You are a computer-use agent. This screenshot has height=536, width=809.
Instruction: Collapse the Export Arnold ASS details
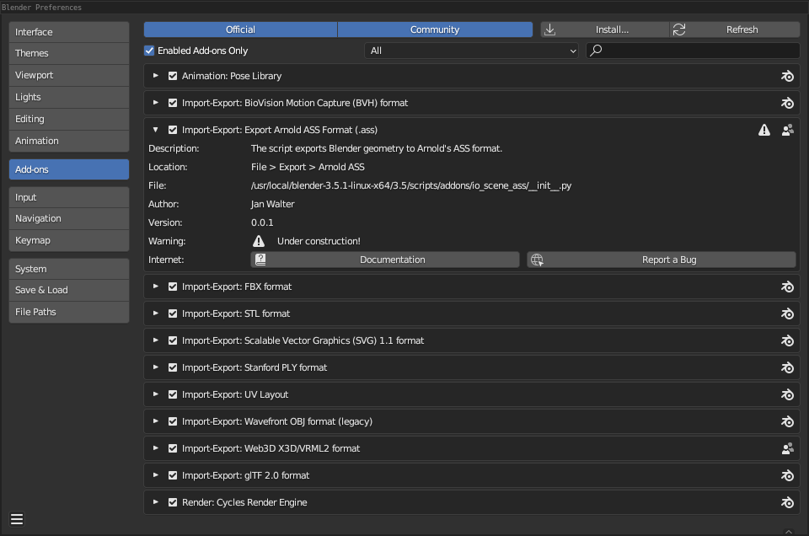155,130
